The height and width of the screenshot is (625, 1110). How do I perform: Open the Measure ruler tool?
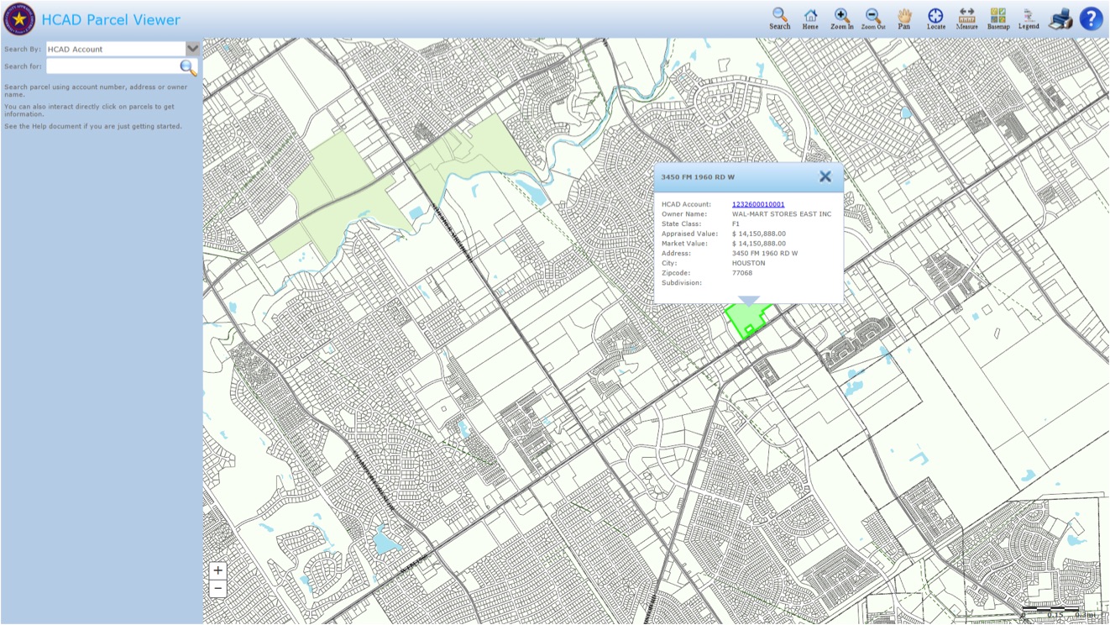tap(966, 18)
